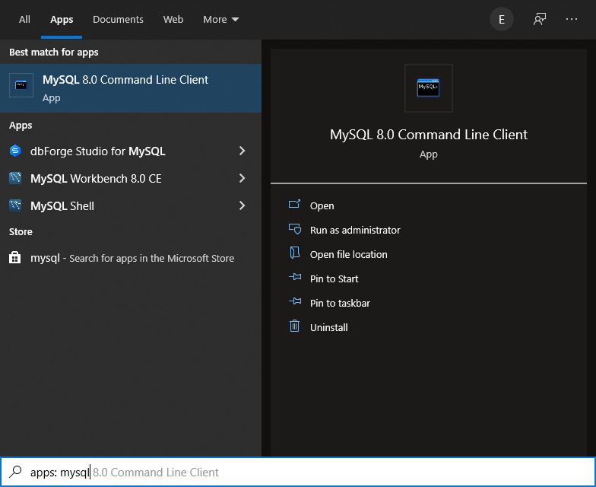Click the MySQL Shell icon
596x487 pixels.
pos(15,205)
